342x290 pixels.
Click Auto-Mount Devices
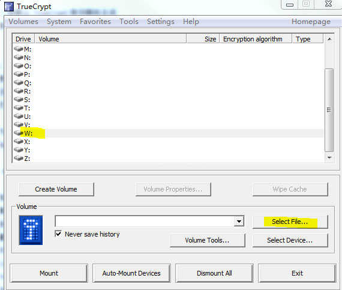131,273
